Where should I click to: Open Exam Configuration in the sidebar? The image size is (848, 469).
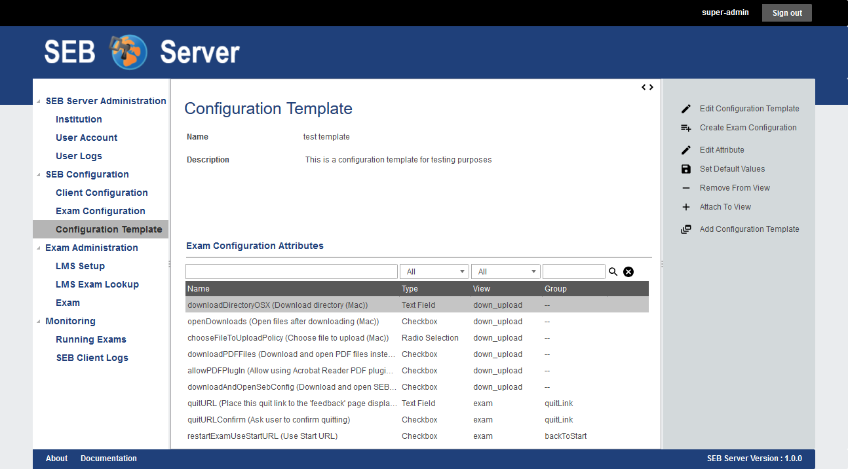click(100, 211)
